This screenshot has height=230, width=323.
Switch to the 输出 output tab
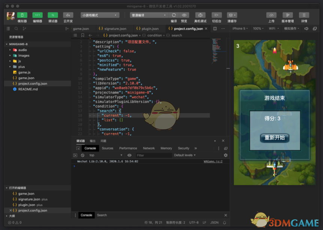click(x=93, y=141)
